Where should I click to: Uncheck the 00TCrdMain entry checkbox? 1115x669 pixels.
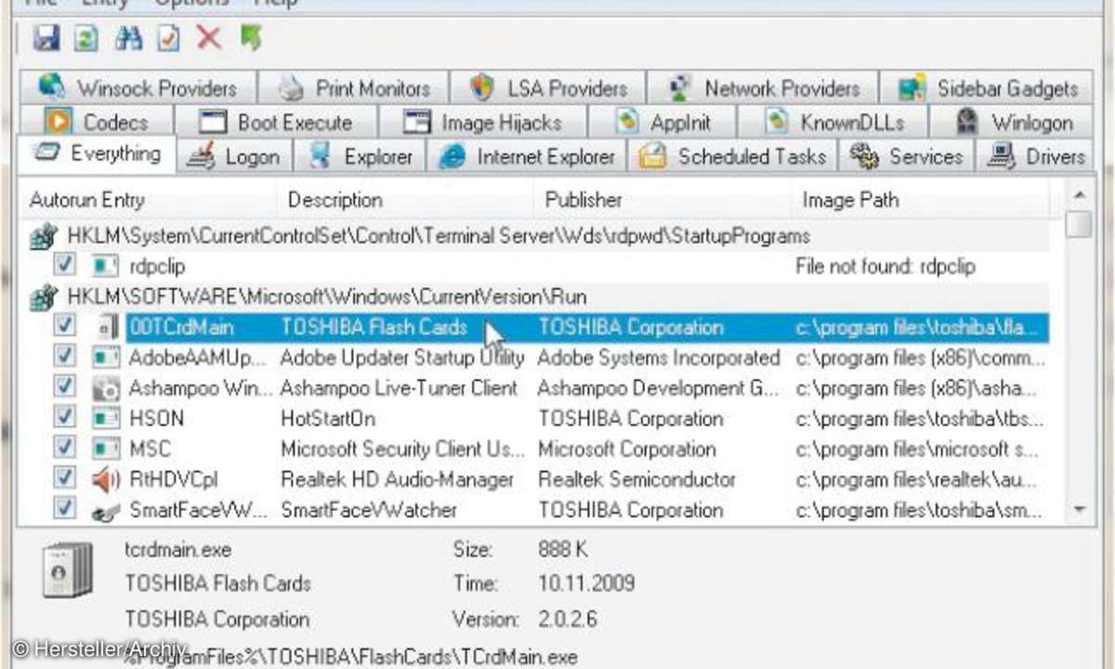64,326
